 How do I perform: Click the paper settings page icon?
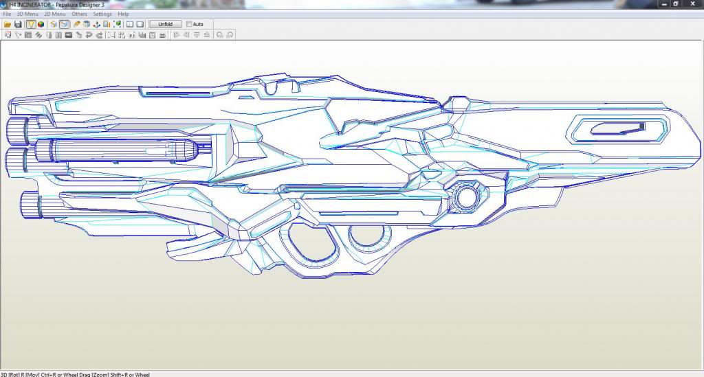pyautogui.click(x=152, y=35)
